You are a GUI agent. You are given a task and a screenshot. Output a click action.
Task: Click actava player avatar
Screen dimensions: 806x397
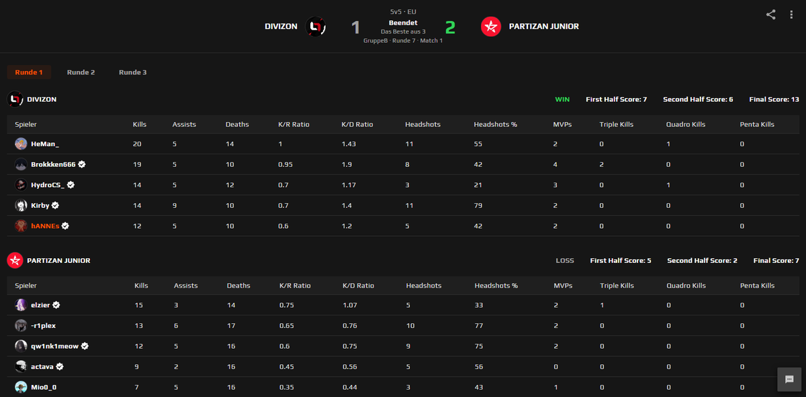(21, 367)
